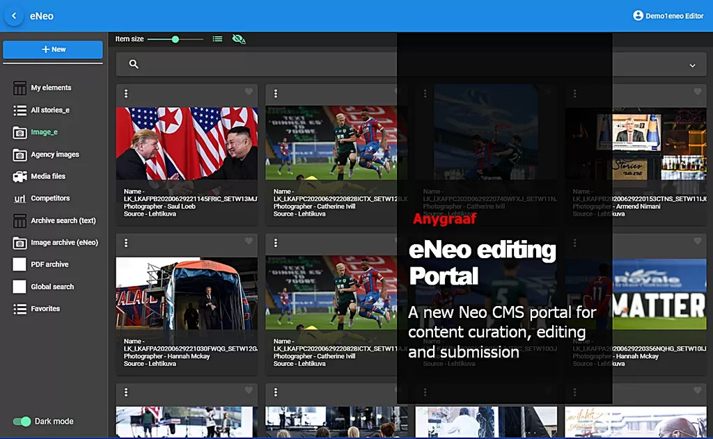Toggle the Dark mode switch

tap(22, 422)
